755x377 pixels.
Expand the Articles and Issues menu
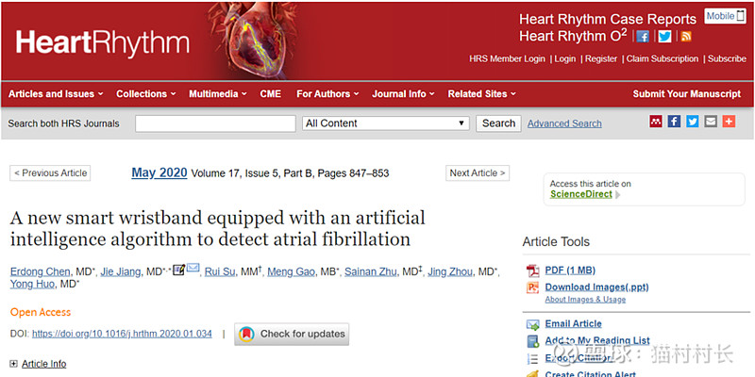(56, 94)
